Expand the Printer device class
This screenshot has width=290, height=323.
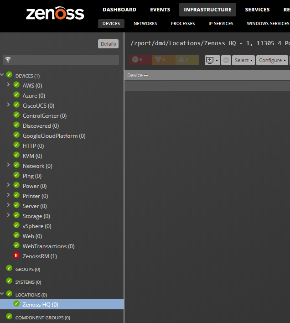click(8, 195)
